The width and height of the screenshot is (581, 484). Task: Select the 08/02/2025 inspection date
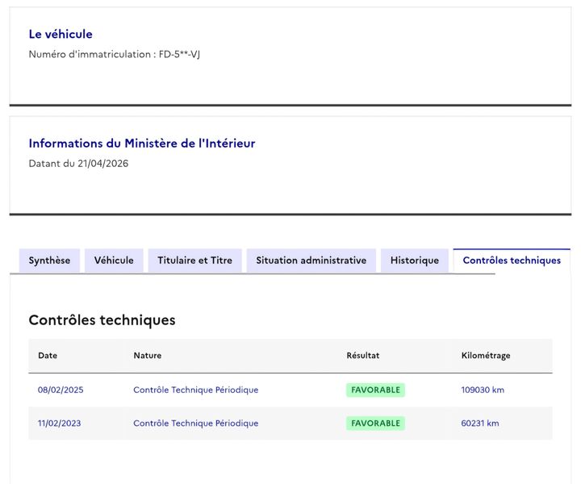61,390
